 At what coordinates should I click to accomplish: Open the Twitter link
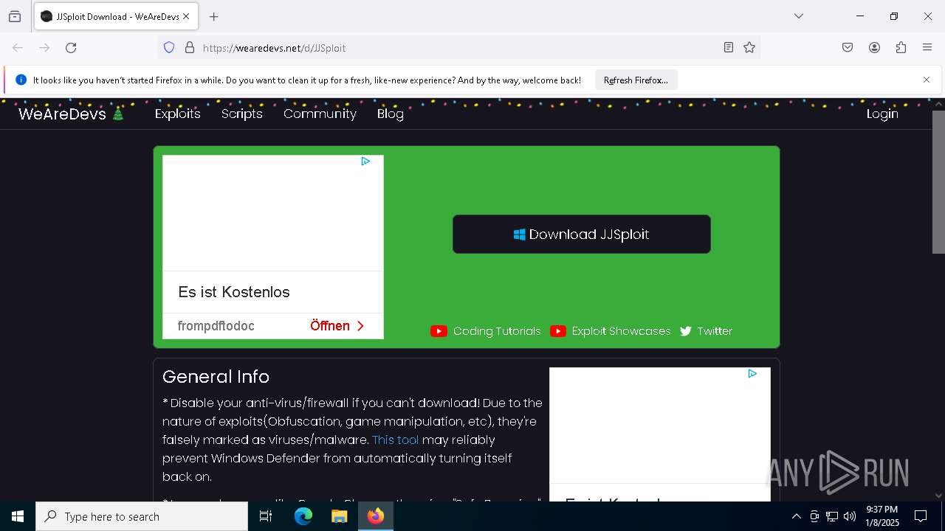[x=706, y=331]
